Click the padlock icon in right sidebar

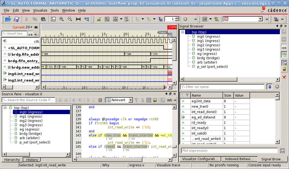point(284,69)
